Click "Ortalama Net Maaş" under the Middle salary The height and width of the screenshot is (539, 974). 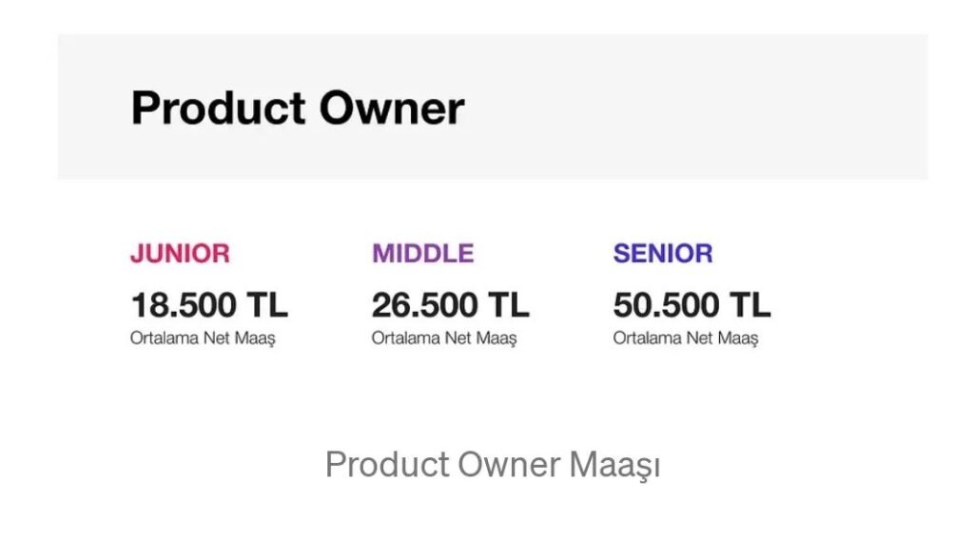click(444, 337)
